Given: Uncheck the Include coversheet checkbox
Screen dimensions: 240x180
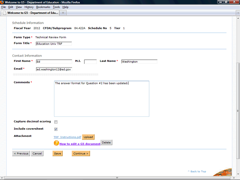Looking at the screenshot, I should [x=56, y=129].
